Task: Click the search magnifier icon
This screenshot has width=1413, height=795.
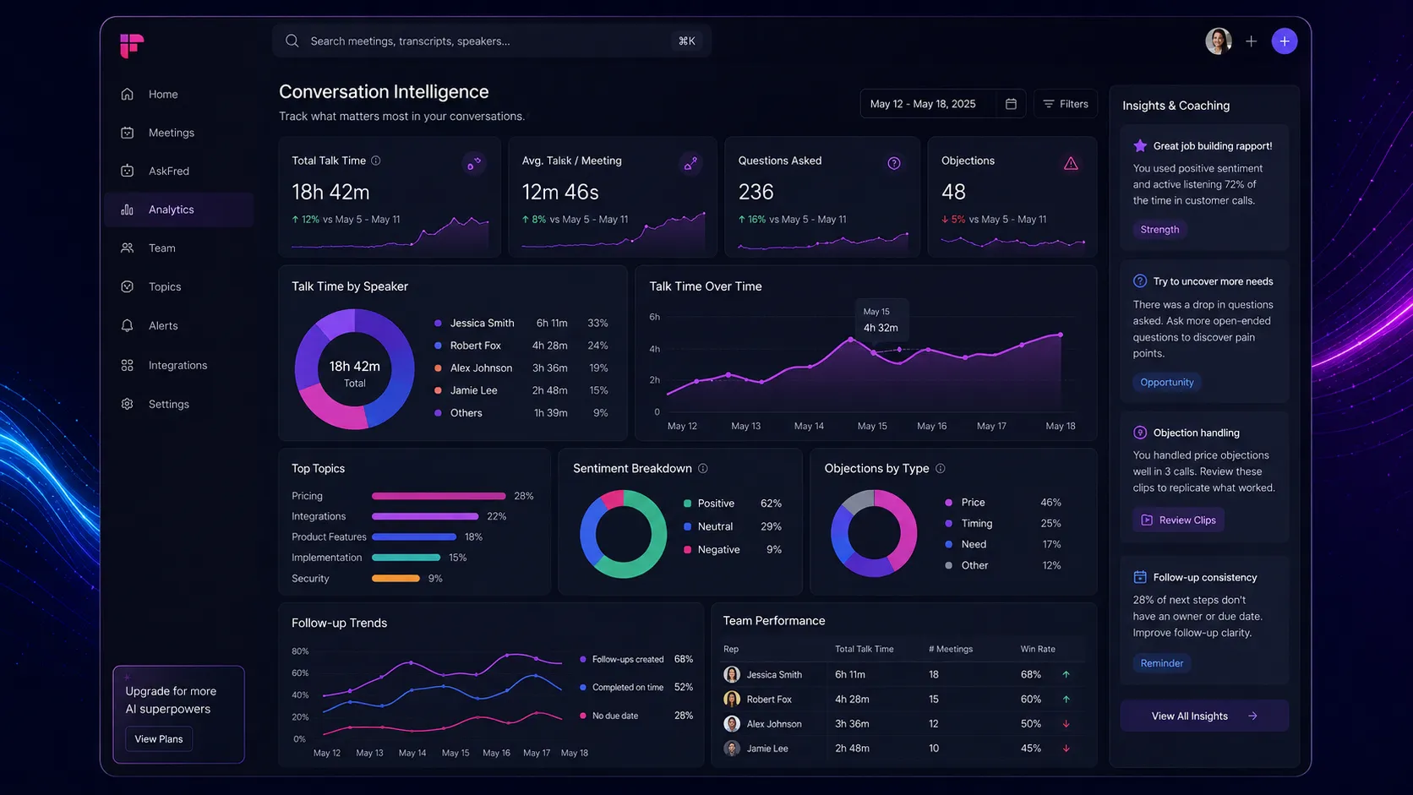Action: (292, 41)
